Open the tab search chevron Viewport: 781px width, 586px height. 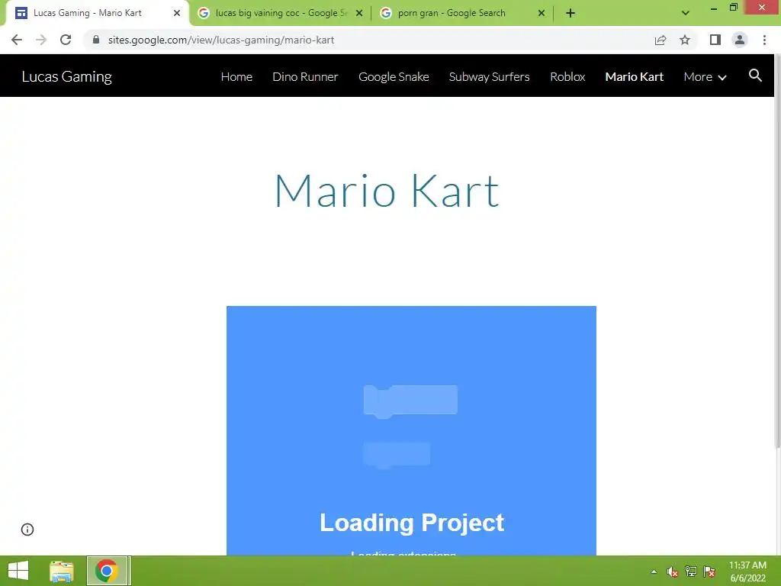pos(686,13)
